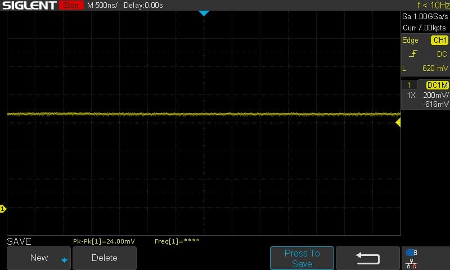Click the red Stop status indicator
This screenshot has height=270, width=450.
tap(71, 5)
